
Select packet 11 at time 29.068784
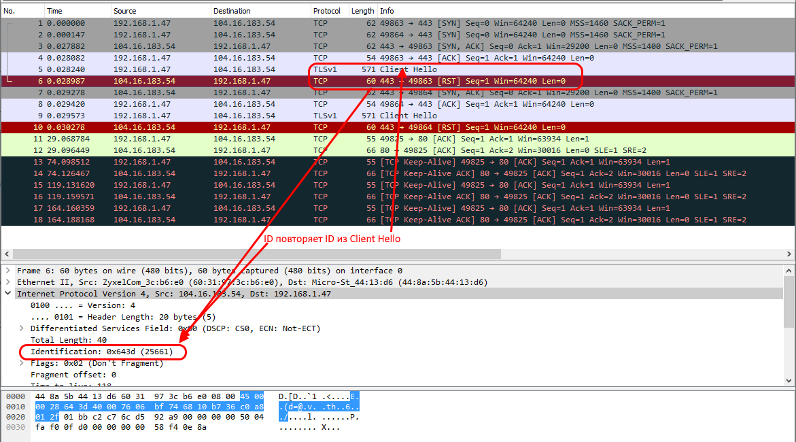coord(398,139)
